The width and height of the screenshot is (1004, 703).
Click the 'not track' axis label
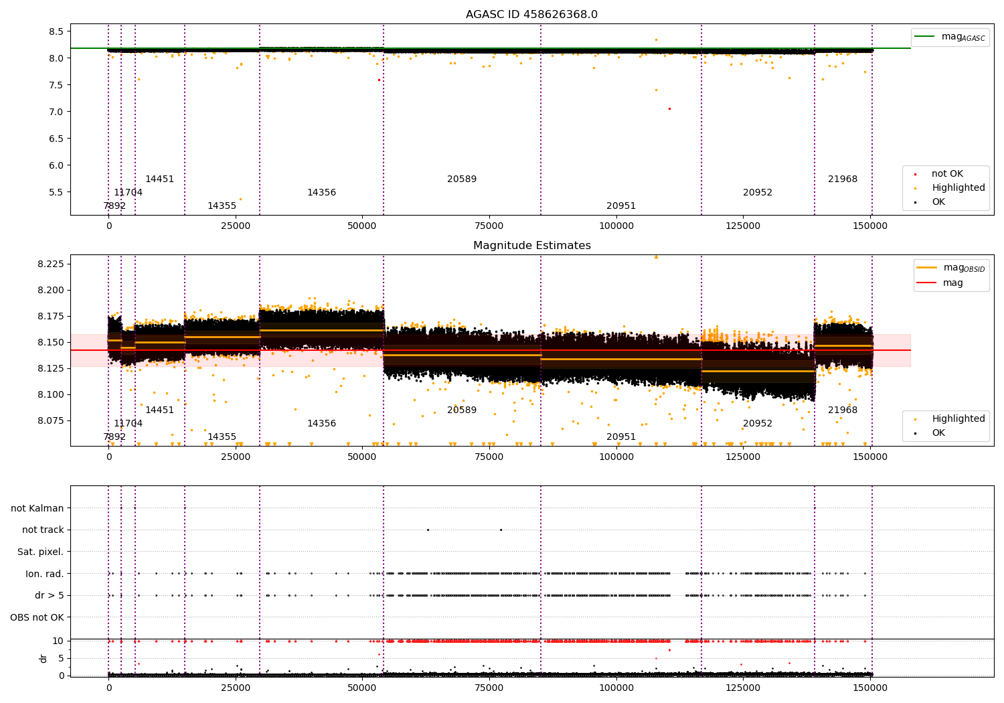(x=43, y=530)
